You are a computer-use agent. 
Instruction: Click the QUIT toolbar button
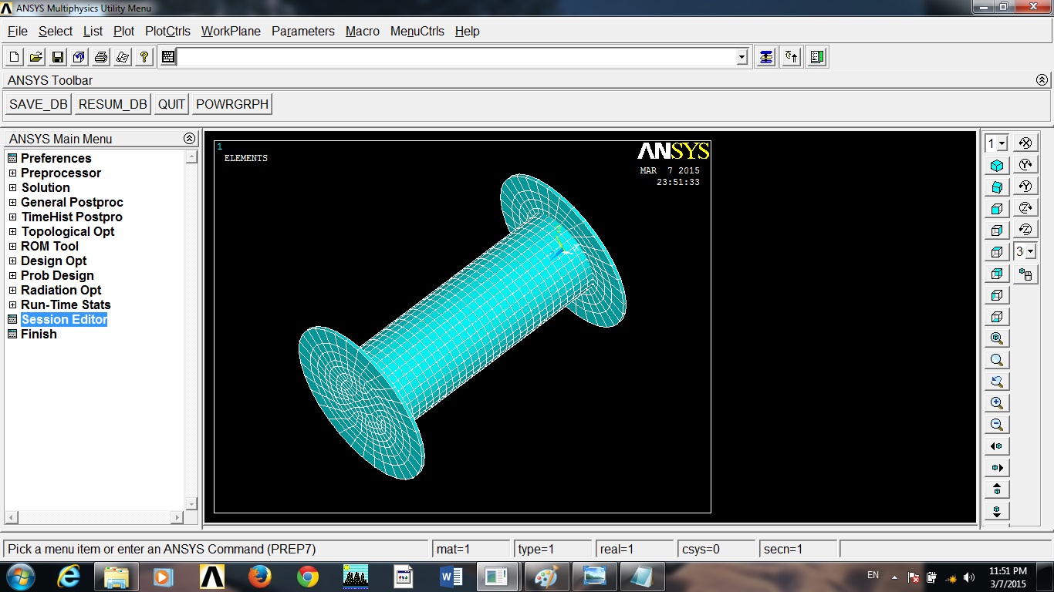171,104
